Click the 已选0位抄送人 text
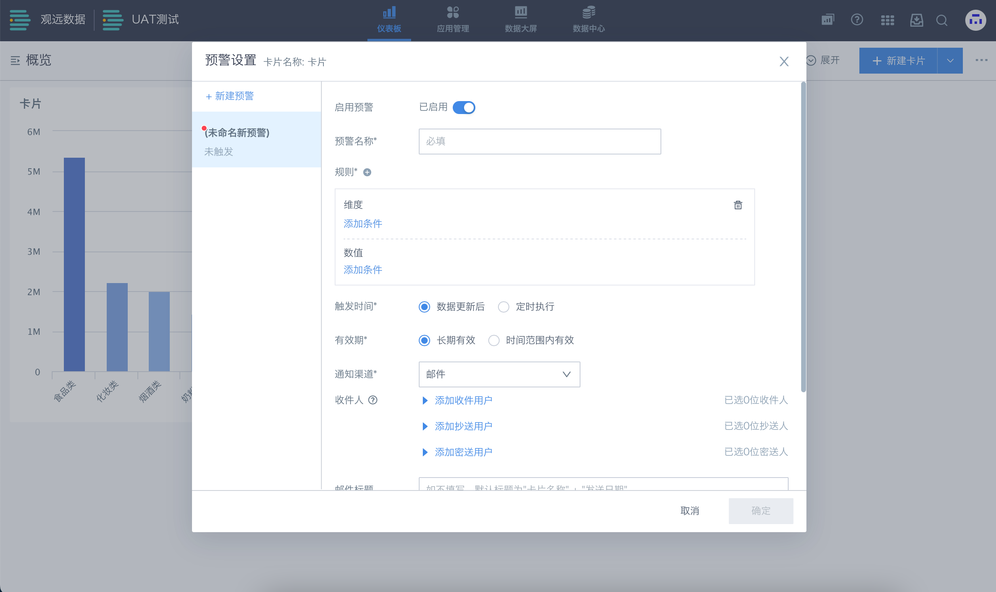Viewport: 996px width, 592px height. click(x=756, y=426)
